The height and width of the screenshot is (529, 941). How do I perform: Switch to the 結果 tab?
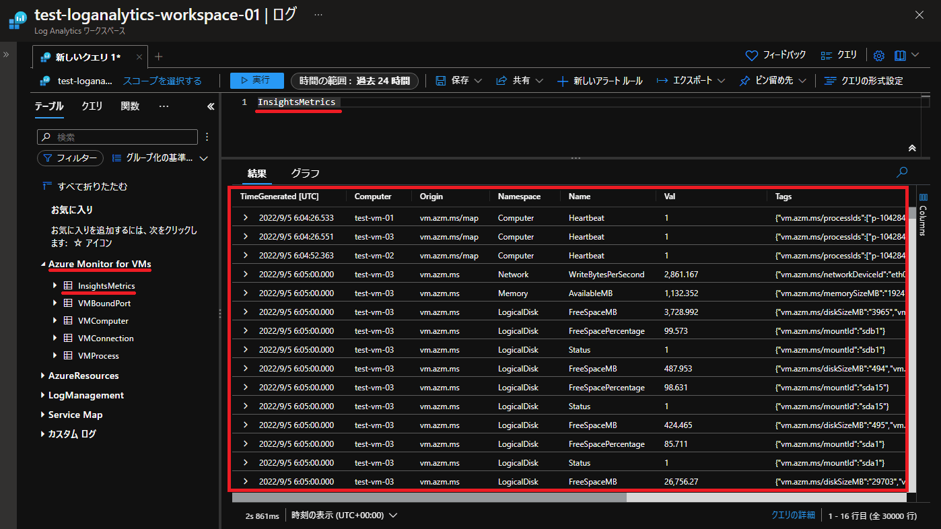pyautogui.click(x=257, y=174)
